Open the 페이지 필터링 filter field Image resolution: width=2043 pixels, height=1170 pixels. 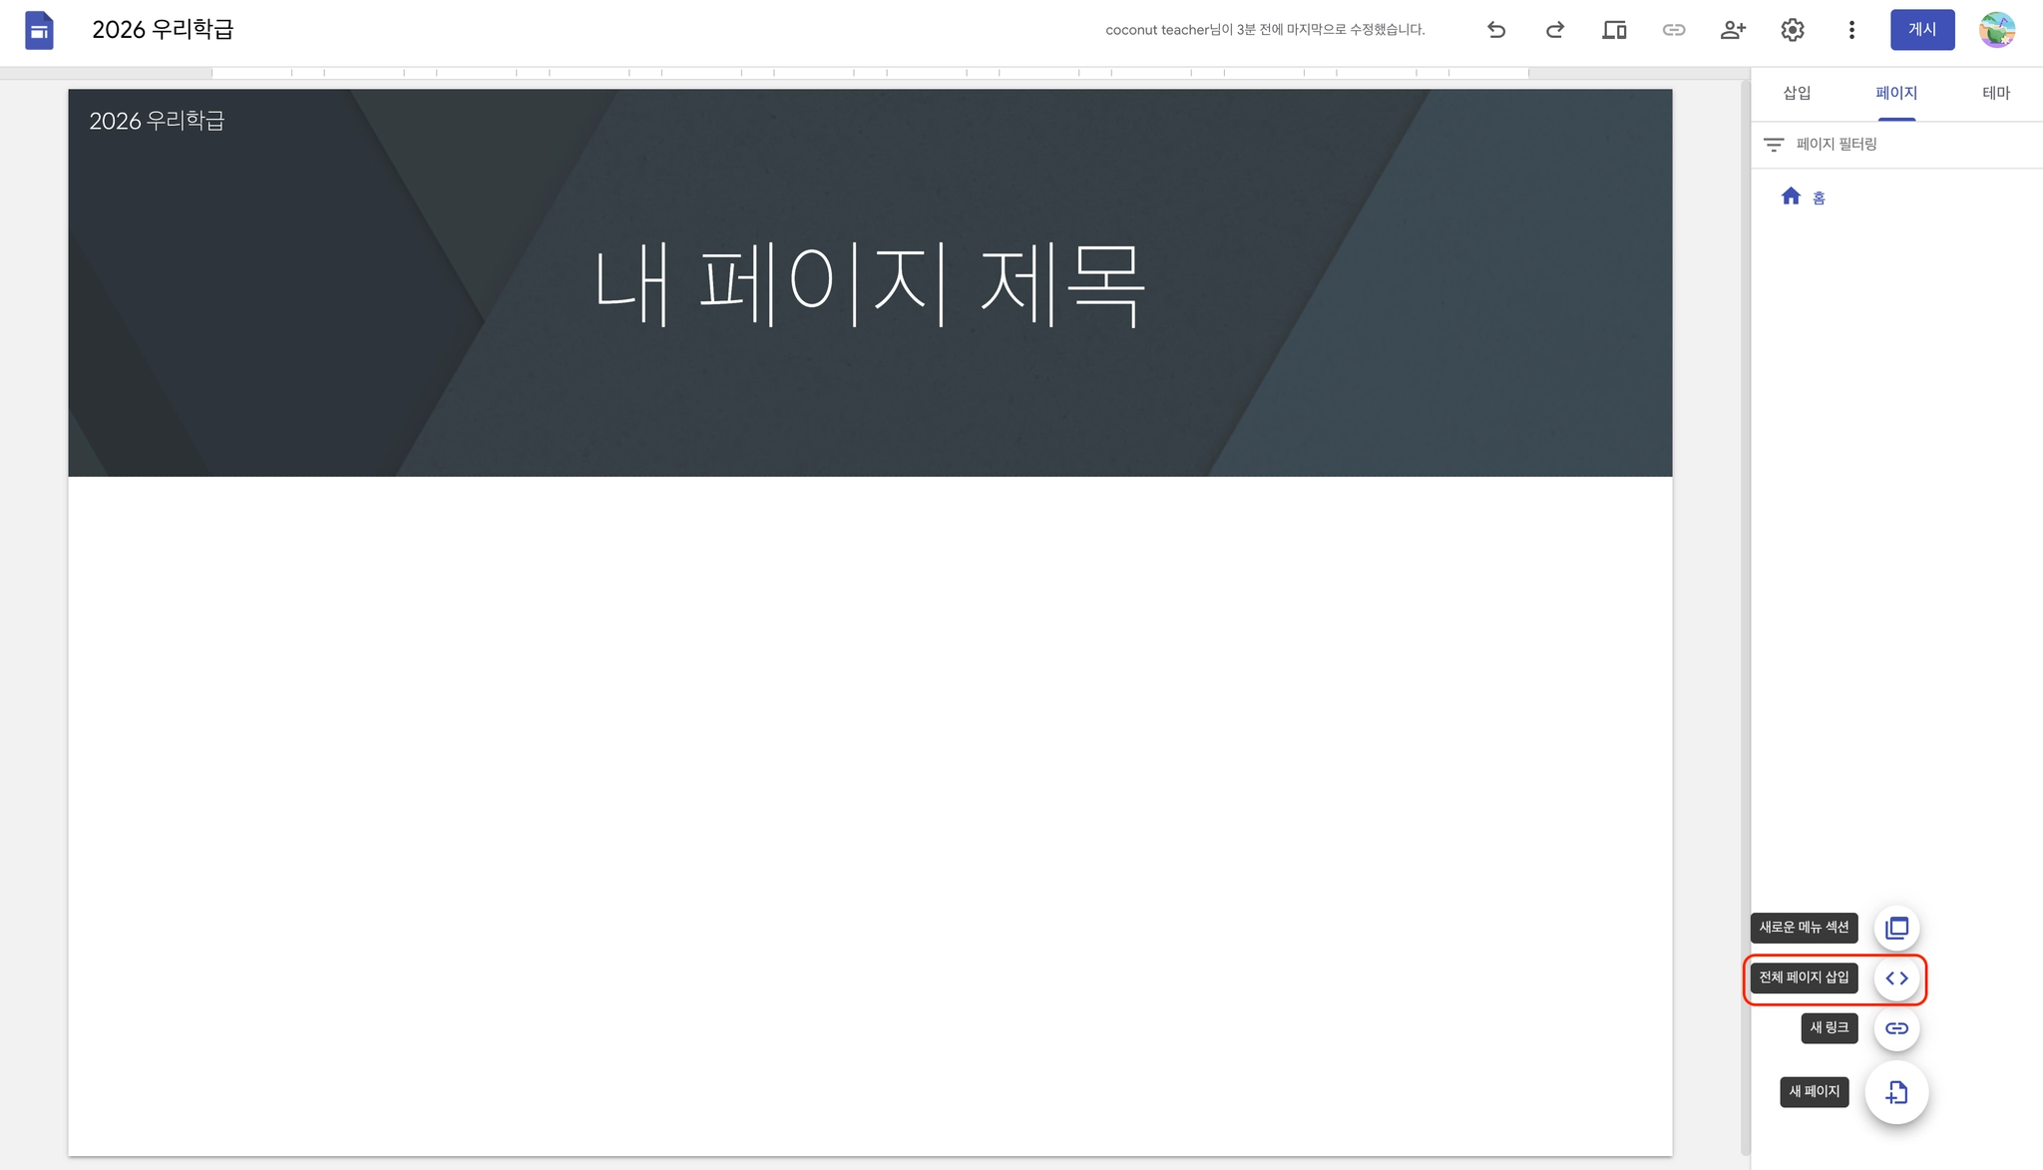[1836, 145]
